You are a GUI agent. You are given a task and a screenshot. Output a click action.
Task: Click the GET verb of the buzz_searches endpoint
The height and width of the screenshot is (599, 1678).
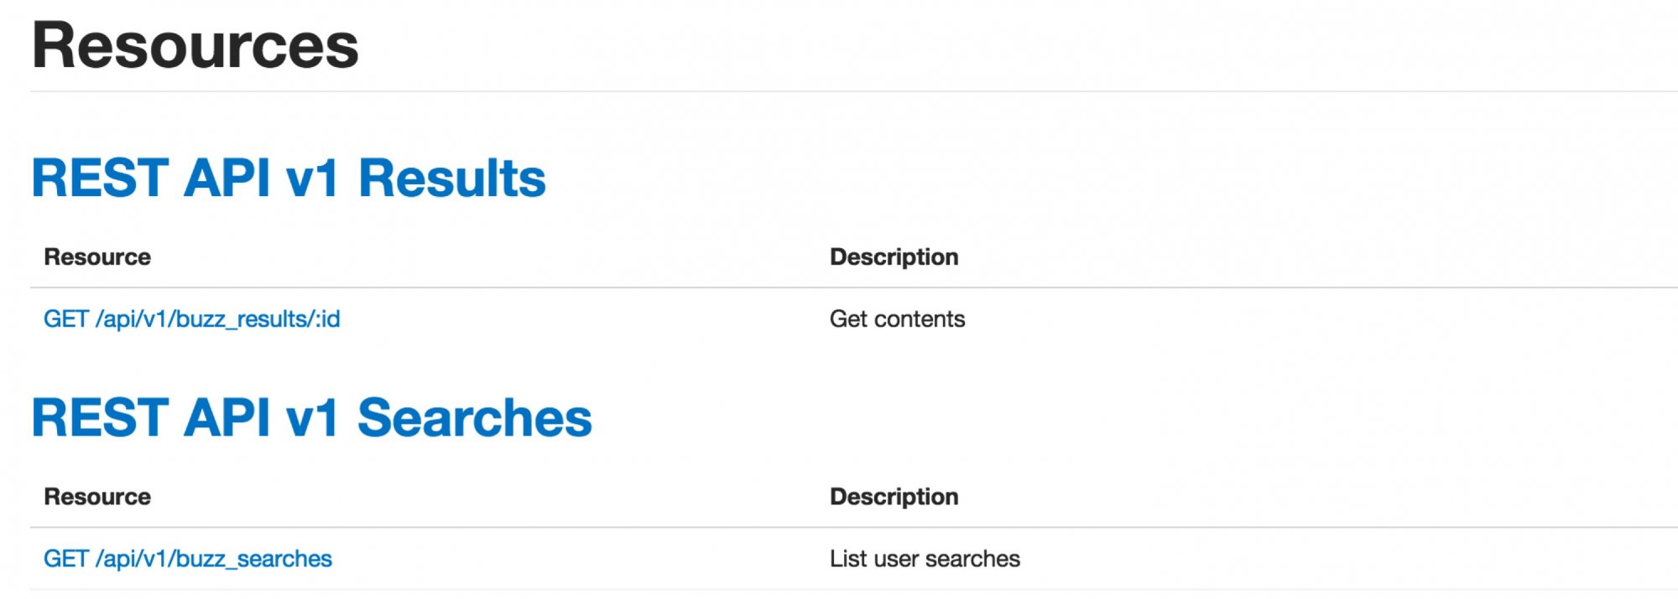66,559
